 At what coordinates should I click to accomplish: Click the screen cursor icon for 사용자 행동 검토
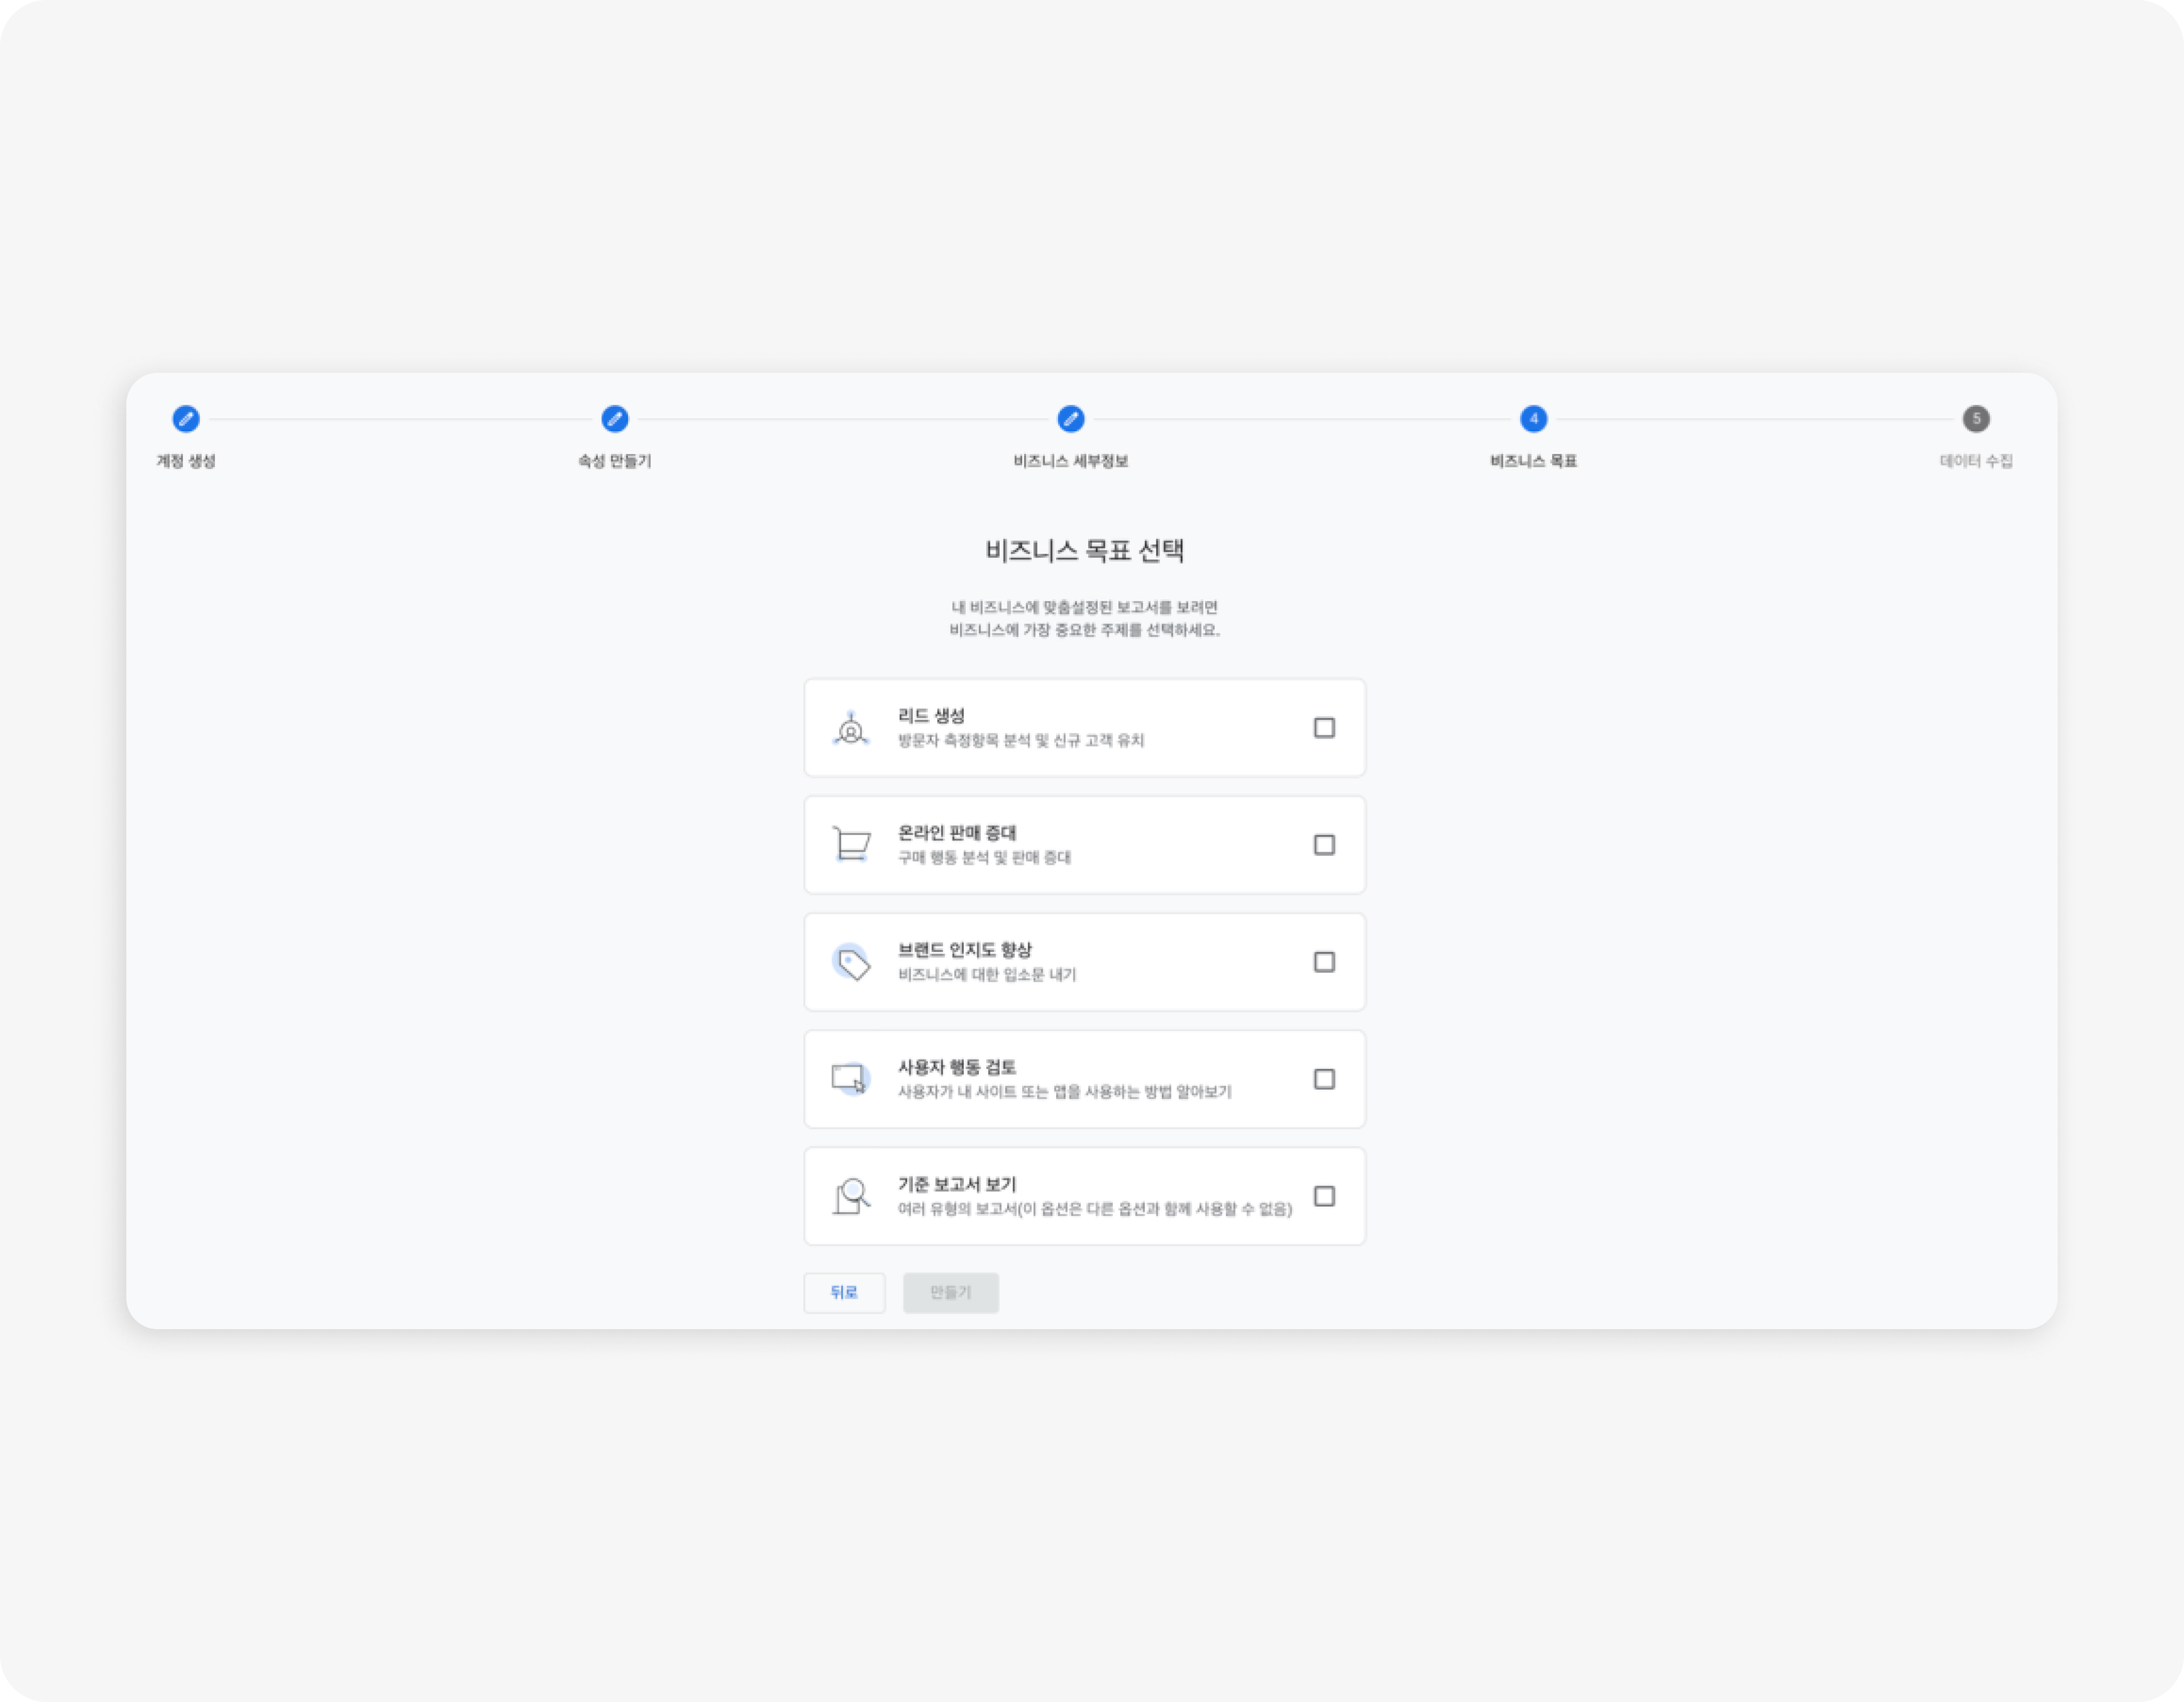point(851,1079)
